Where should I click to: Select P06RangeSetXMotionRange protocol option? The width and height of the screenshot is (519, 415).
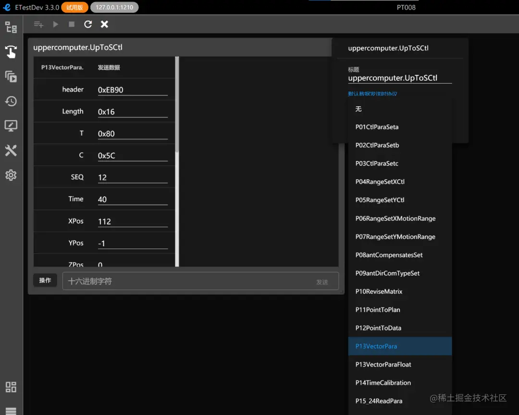click(400, 219)
